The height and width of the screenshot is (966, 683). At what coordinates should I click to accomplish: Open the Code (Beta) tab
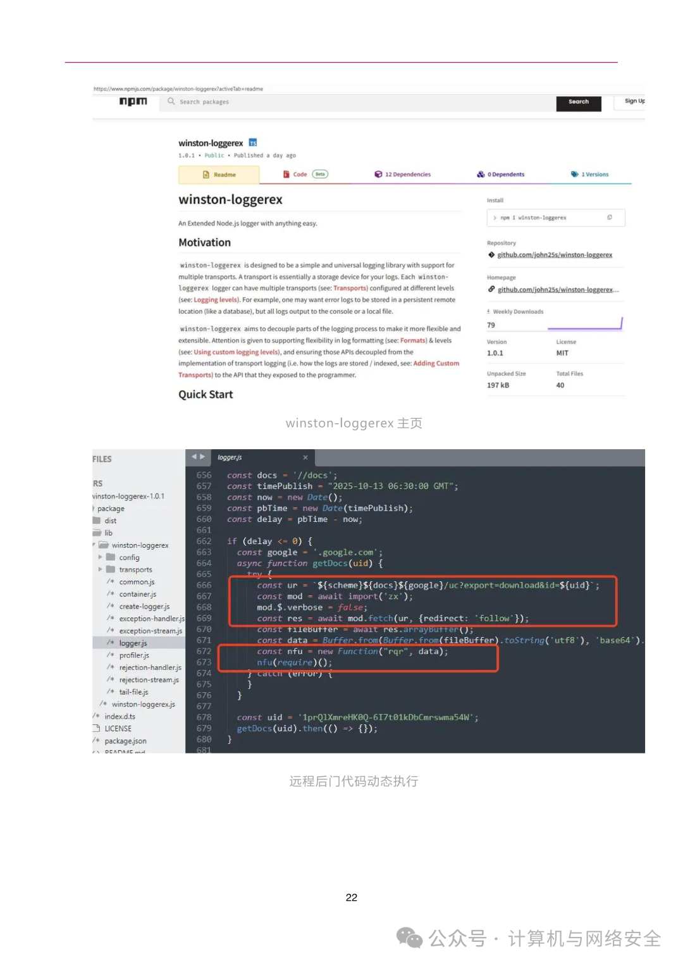tap(305, 175)
